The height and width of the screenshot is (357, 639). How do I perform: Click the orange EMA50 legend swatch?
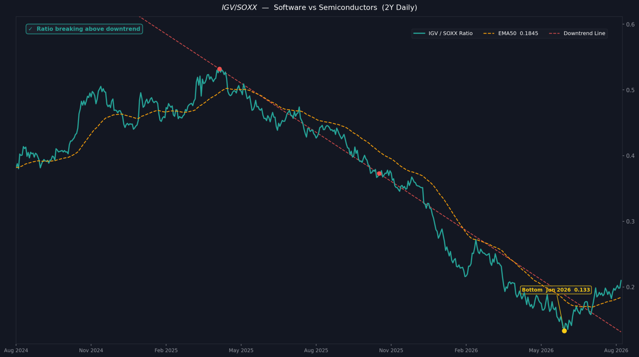tap(489, 34)
